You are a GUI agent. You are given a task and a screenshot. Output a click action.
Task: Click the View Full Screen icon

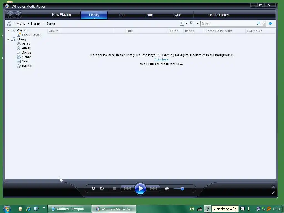tap(273, 186)
